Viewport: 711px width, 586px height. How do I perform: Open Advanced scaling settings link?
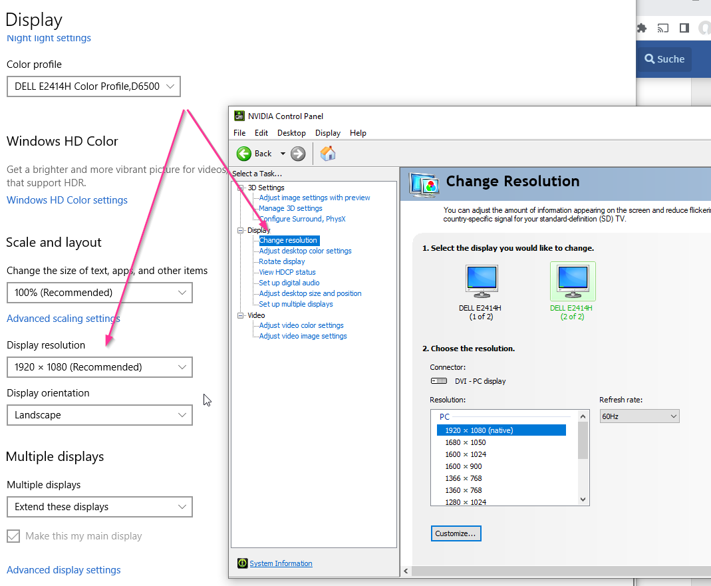(x=63, y=319)
